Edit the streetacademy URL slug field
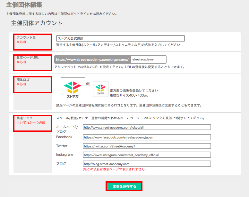Viewport: 249px width, 197px height. click(x=149, y=59)
